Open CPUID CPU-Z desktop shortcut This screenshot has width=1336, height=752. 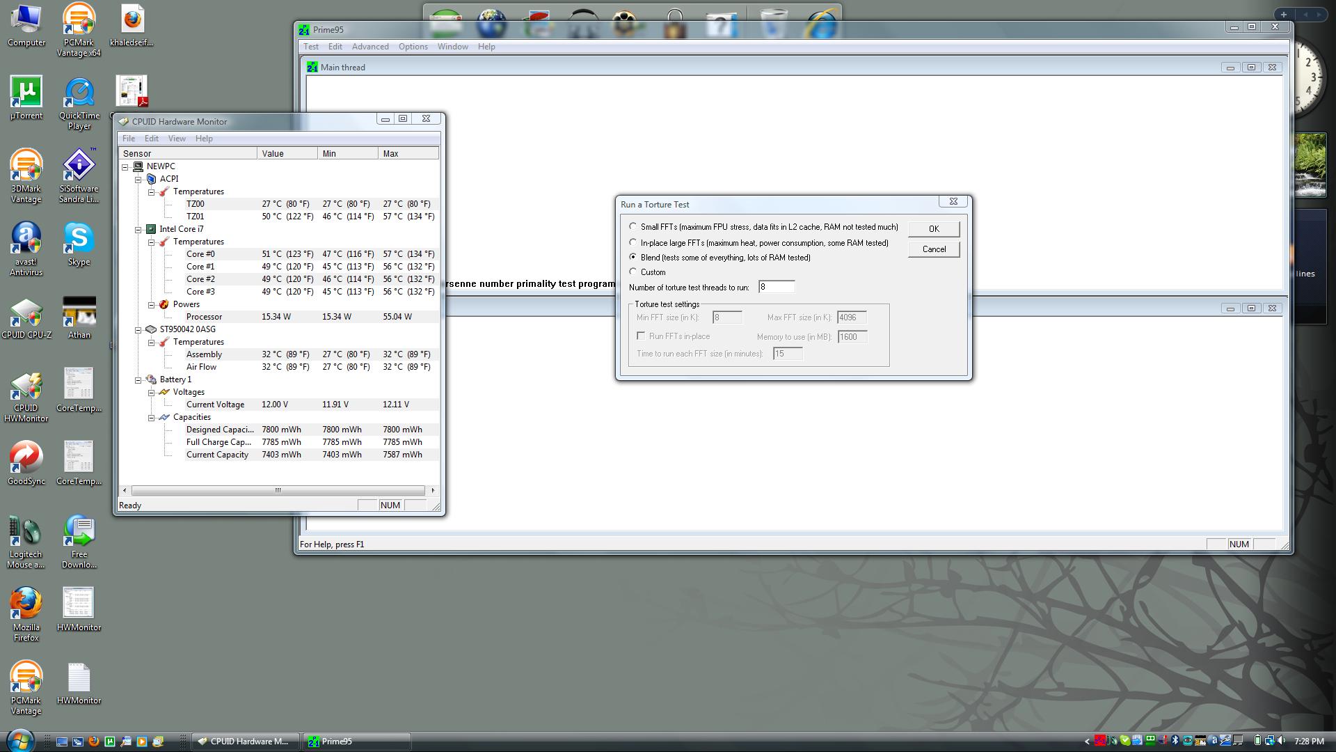(x=26, y=318)
